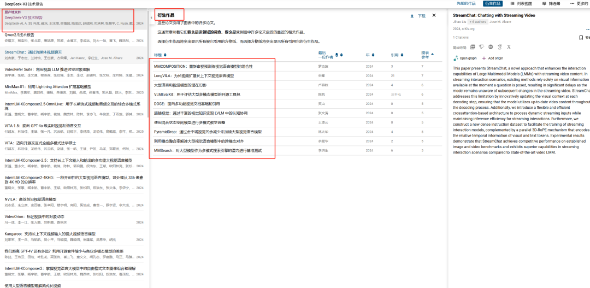Click the X (Twitter) share icon
Screen dimensions: 590x288
[x=509, y=47]
